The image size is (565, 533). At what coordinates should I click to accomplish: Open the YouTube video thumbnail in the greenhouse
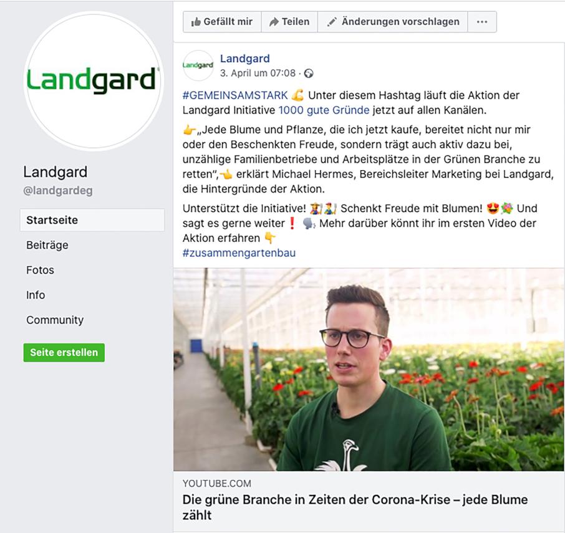tap(369, 370)
